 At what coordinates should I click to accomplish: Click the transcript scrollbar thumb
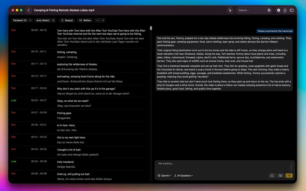[151, 28]
